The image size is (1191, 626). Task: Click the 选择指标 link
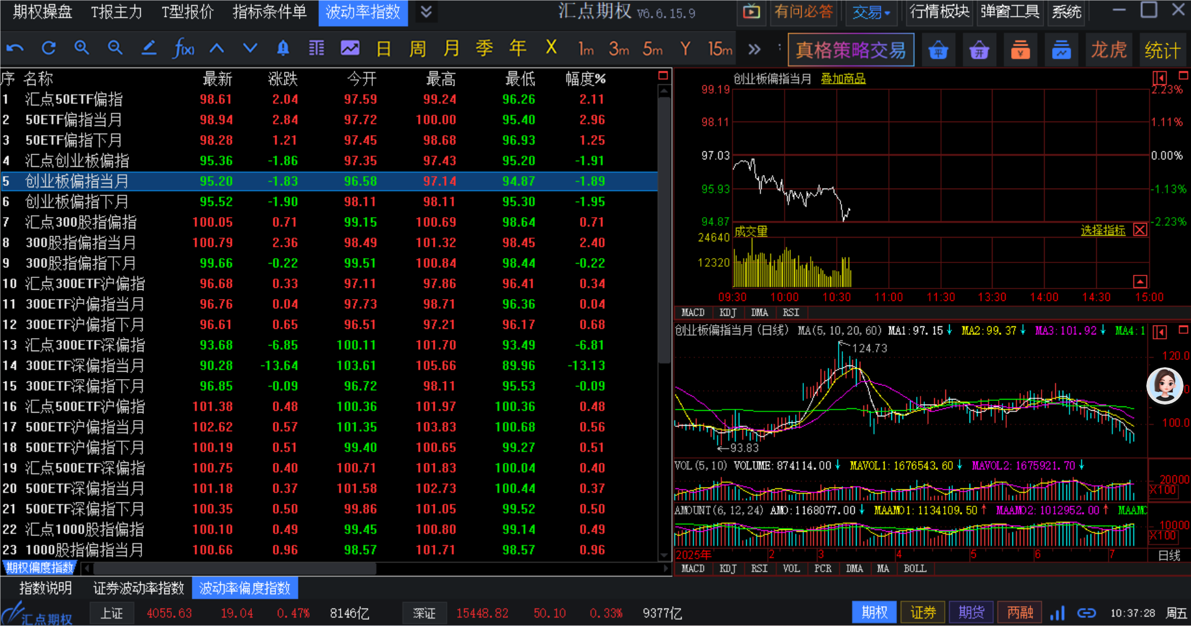click(1103, 230)
